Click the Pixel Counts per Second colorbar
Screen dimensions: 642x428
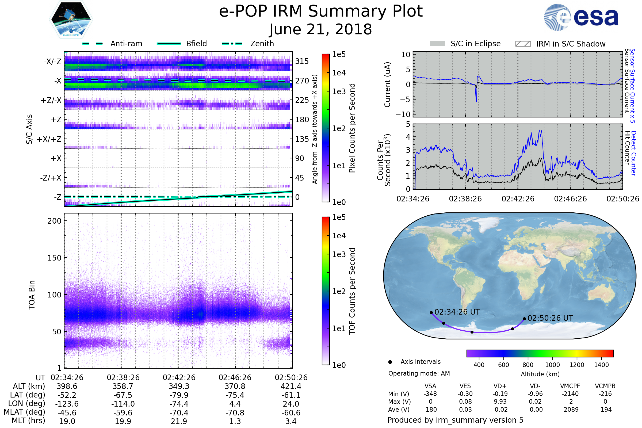[326, 128]
